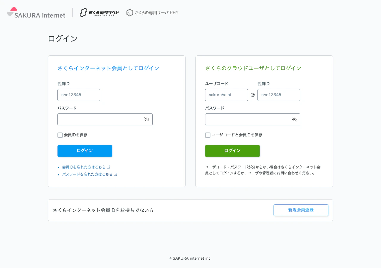Image resolution: width=381 pixels, height=268 pixels.
Task: Open the さくらの専用サーバ PHY logo
Action: [x=152, y=13]
